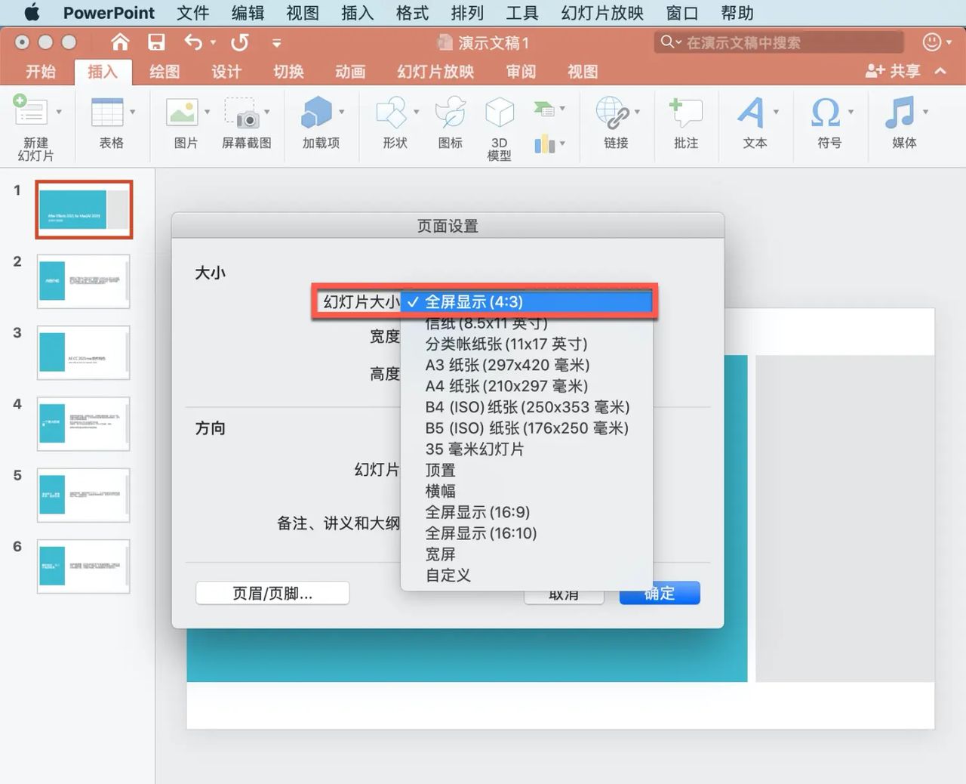Open the 形状 shapes icon
Image resolution: width=966 pixels, height=784 pixels.
(x=391, y=112)
